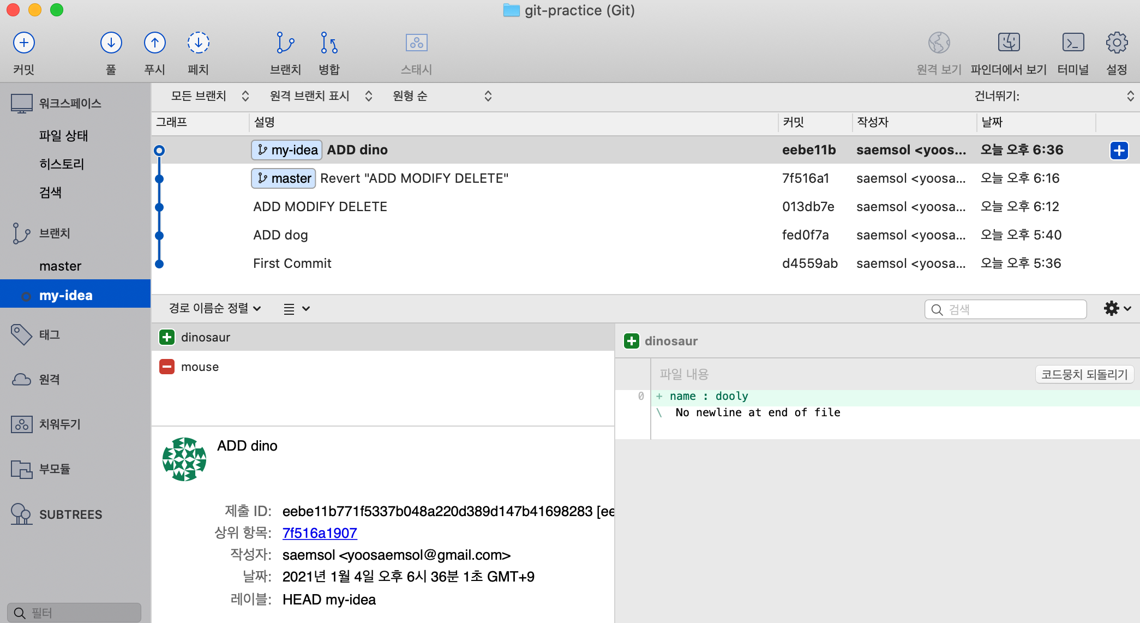Open the 경로 이름순 정렬 sort dropdown

tap(215, 308)
